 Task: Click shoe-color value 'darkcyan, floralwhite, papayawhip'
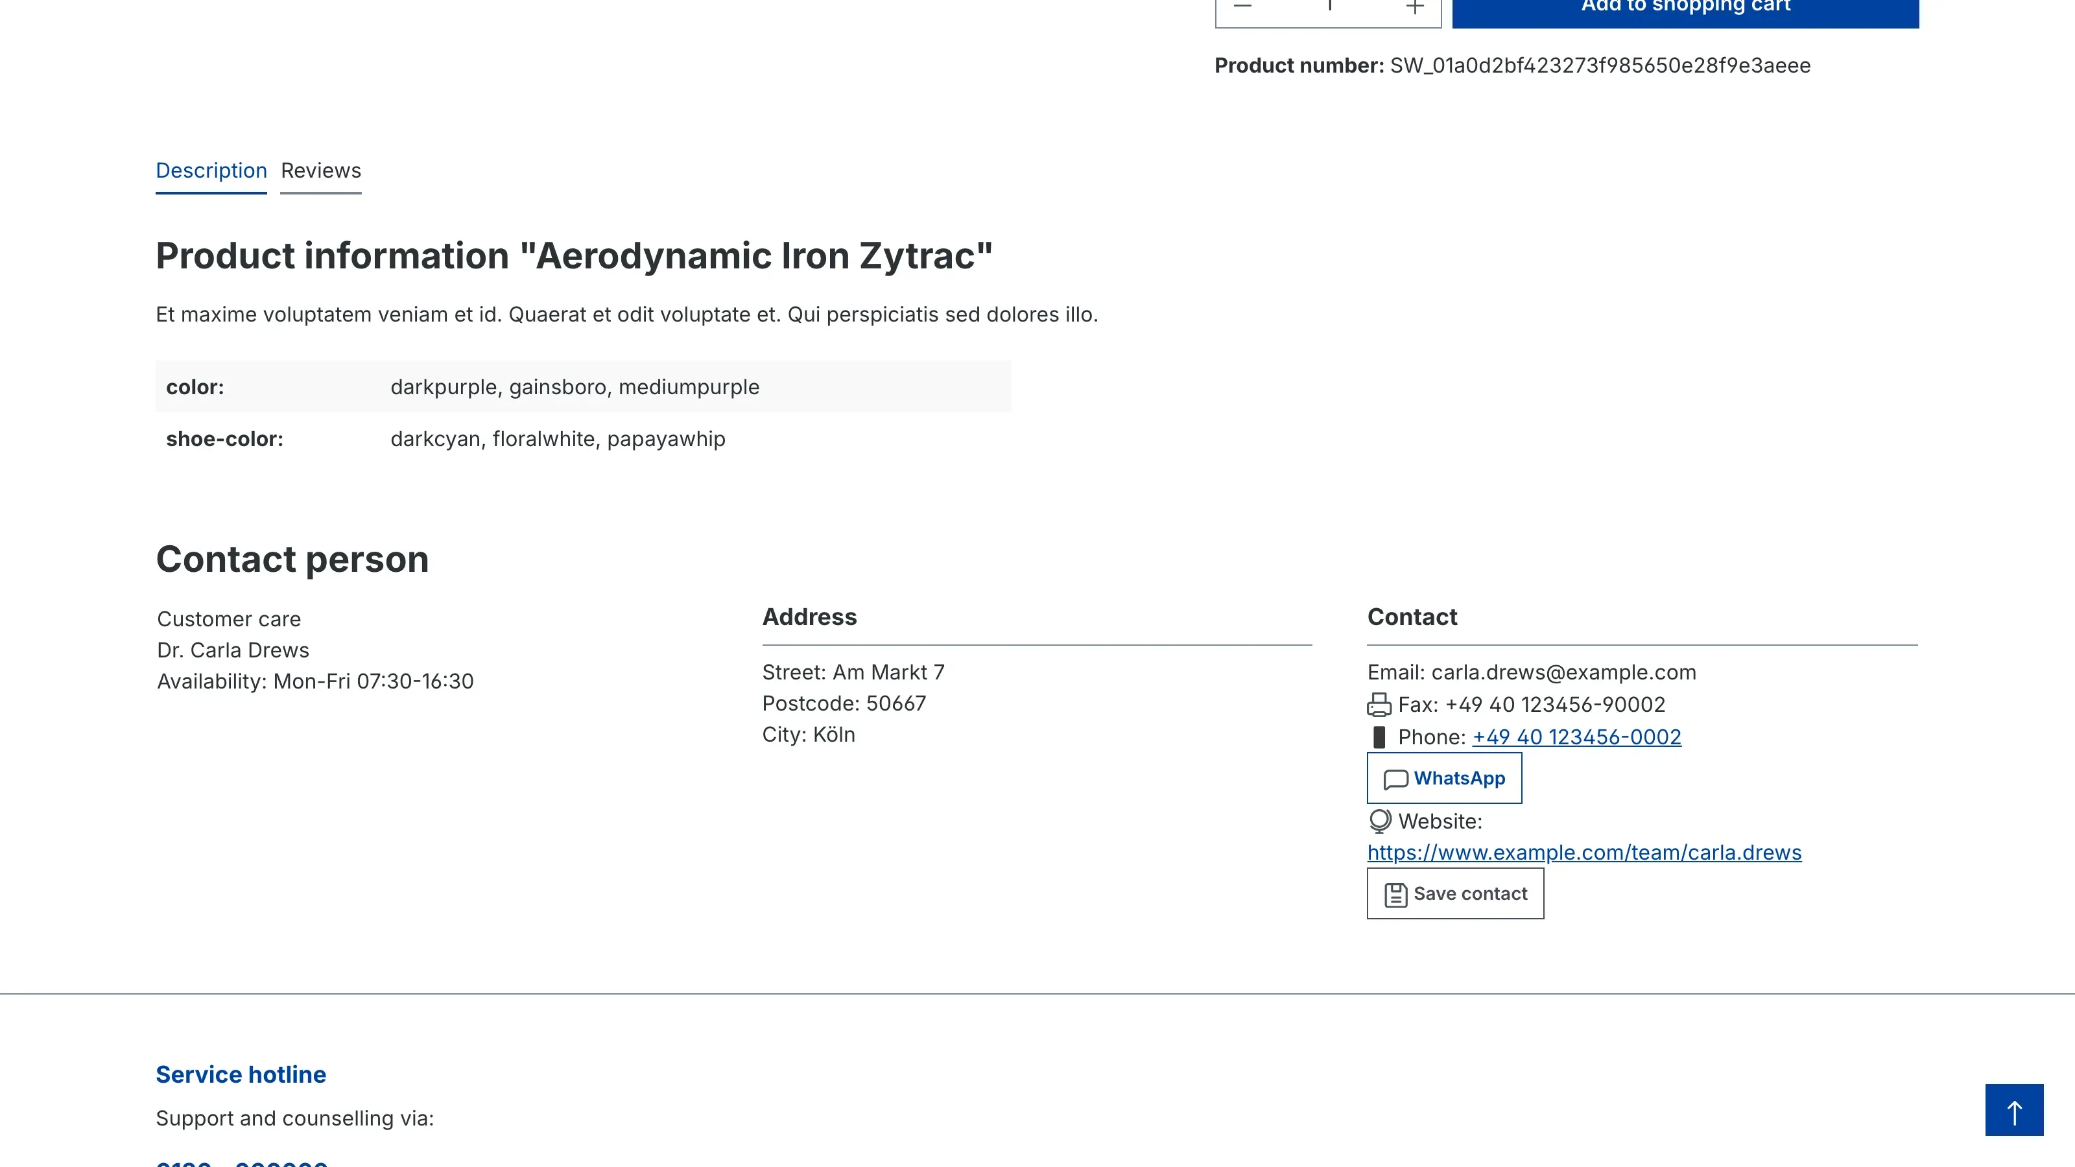tap(558, 439)
